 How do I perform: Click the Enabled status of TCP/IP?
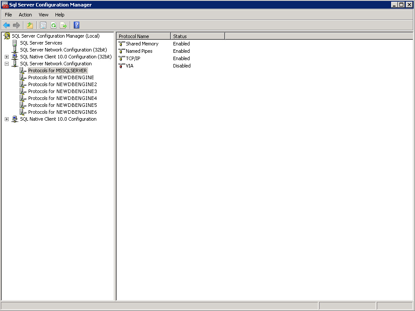click(x=181, y=58)
